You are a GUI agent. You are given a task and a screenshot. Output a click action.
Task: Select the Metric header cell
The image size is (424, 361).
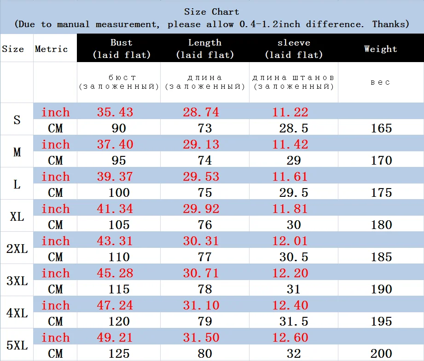pos(52,49)
